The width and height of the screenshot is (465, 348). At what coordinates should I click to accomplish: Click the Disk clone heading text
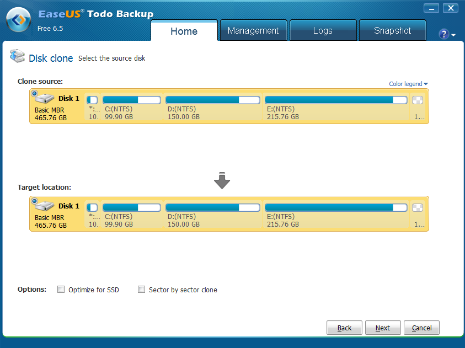[51, 58]
